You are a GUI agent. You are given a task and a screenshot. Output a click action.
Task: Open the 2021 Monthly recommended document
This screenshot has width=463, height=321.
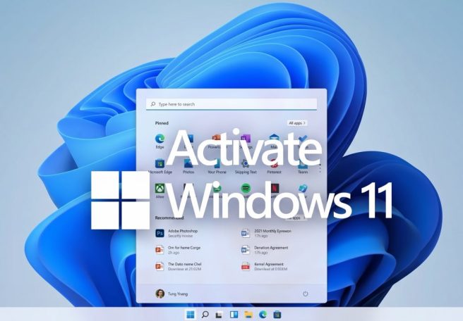[266, 233]
